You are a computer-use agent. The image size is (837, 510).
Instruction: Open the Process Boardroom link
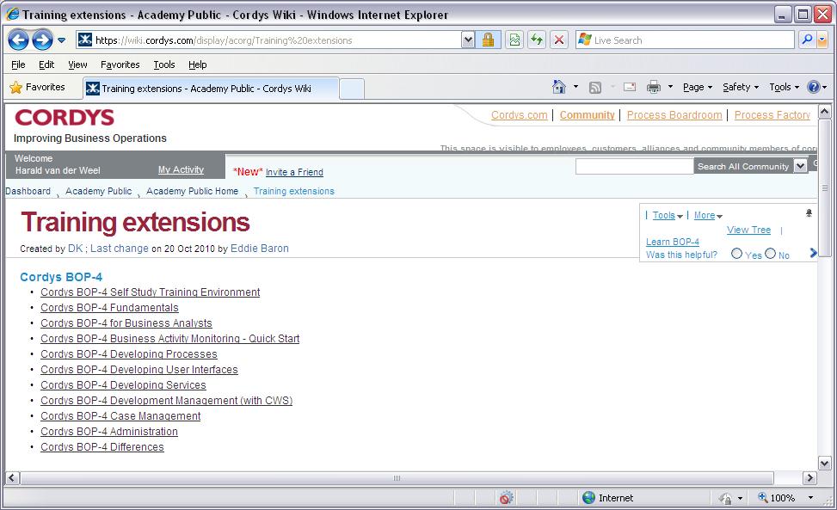(x=674, y=115)
